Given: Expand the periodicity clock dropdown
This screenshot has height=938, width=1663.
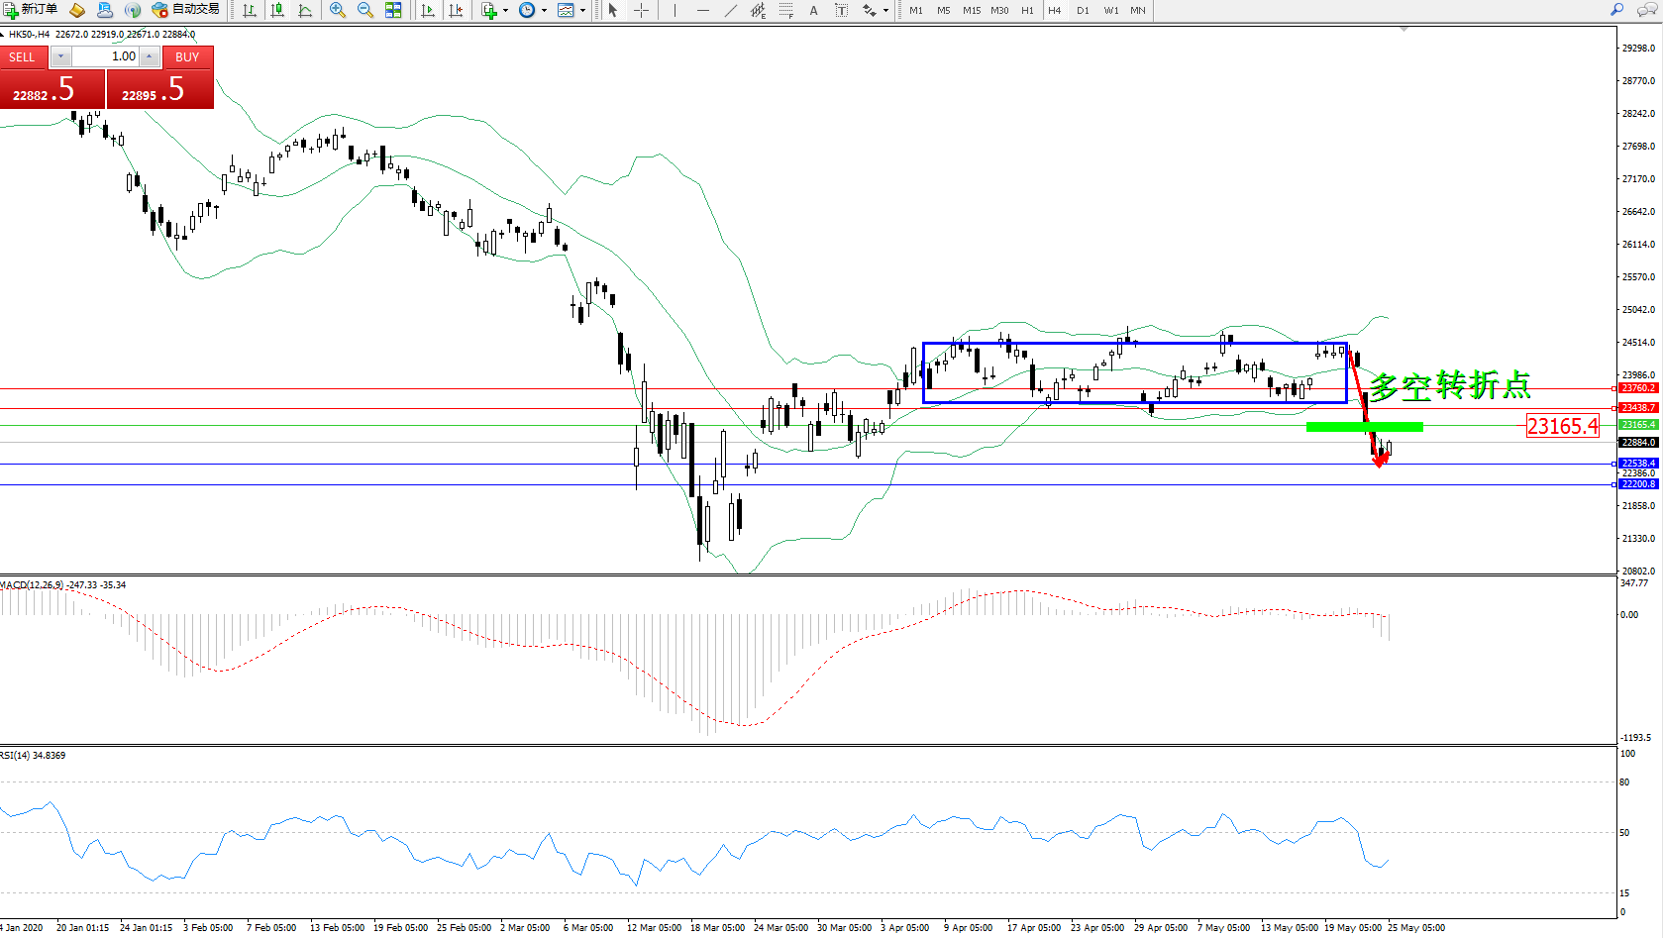Looking at the screenshot, I should [544, 10].
